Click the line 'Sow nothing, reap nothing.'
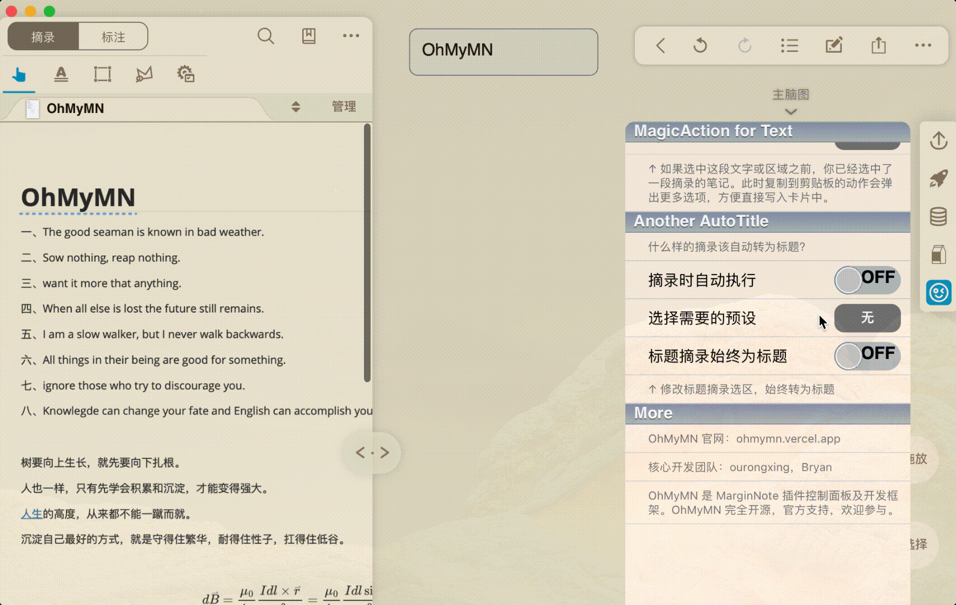The width and height of the screenshot is (956, 605). tap(100, 258)
